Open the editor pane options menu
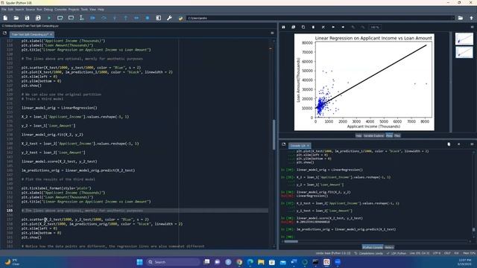 coord(272,33)
